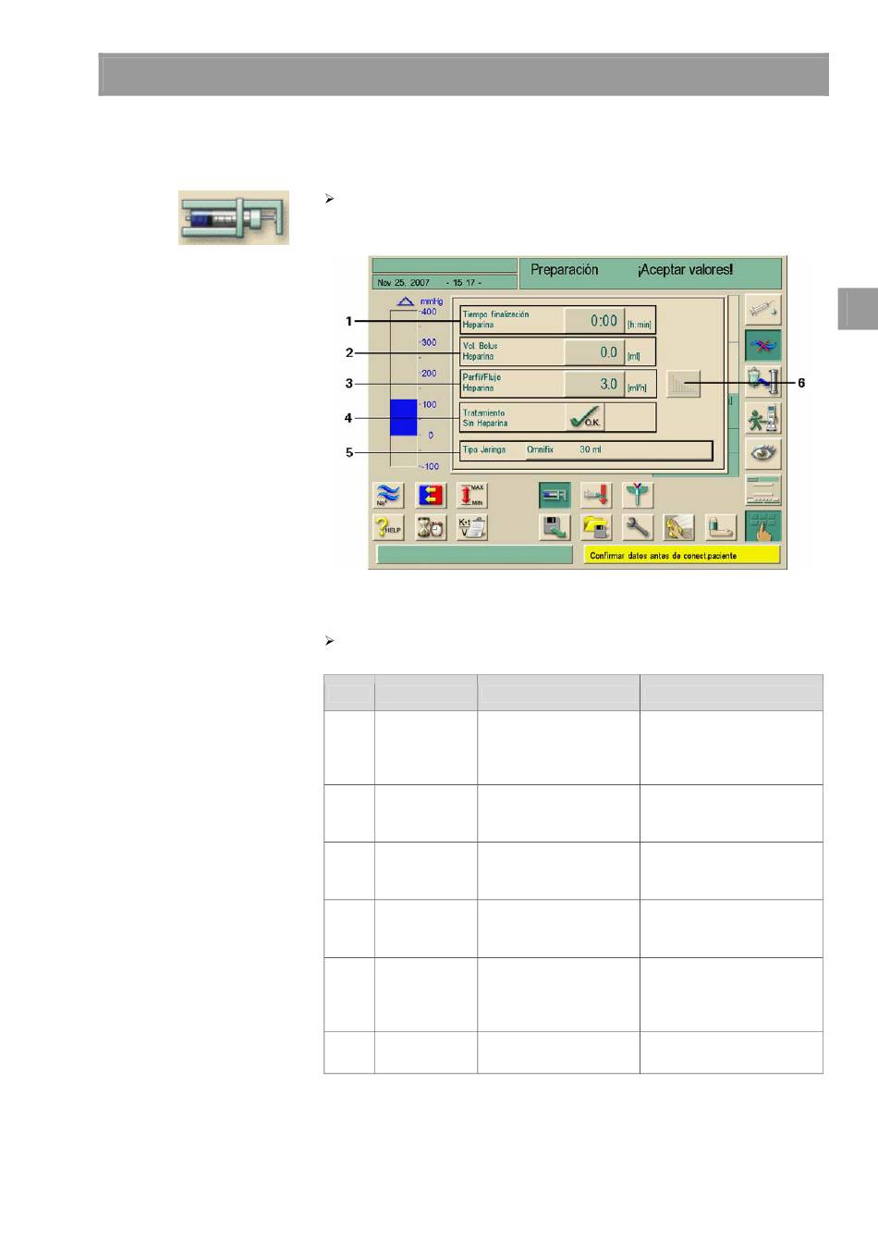
Task: Click the HELP question mark icon
Action: [388, 527]
